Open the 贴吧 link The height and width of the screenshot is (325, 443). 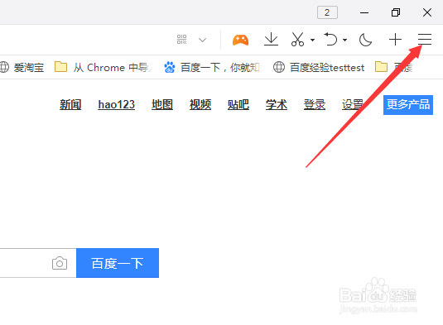(x=238, y=105)
